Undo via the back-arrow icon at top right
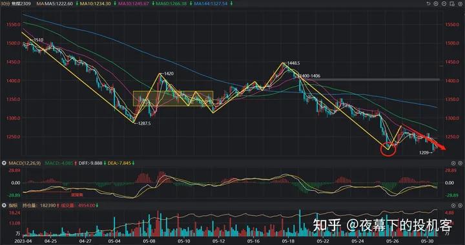 pos(428,4)
